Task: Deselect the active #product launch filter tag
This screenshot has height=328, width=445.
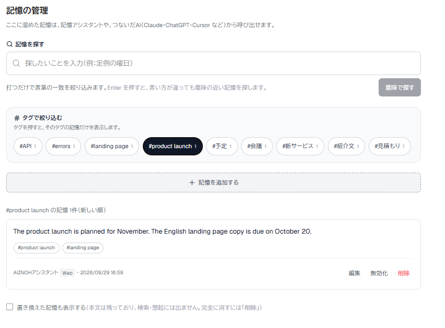Action: click(x=173, y=147)
